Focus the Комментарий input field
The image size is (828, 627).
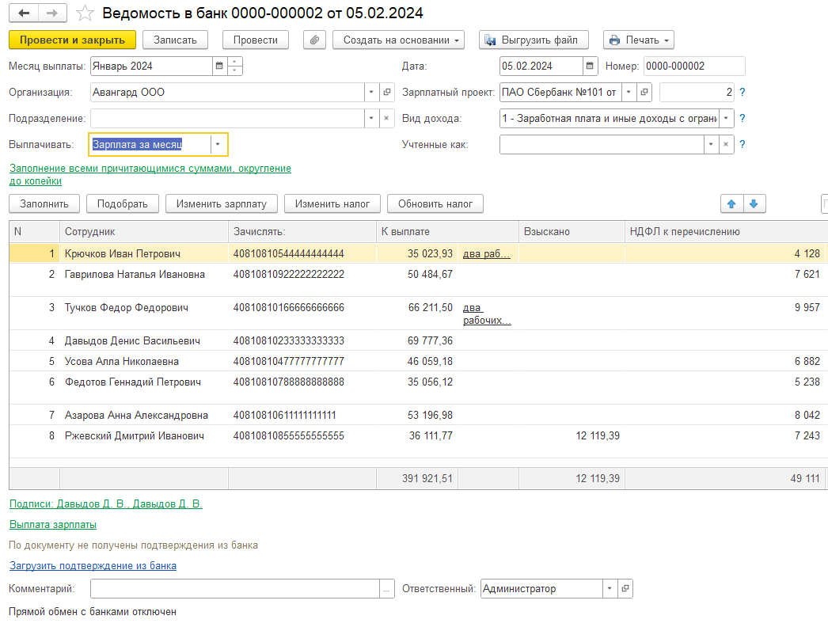coord(235,588)
